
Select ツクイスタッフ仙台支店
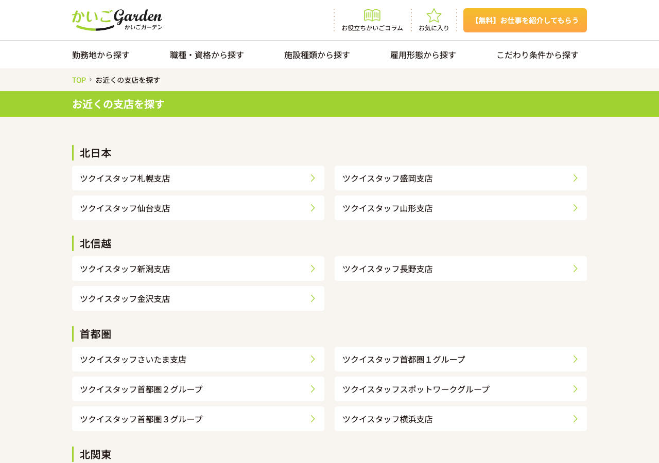tap(198, 208)
